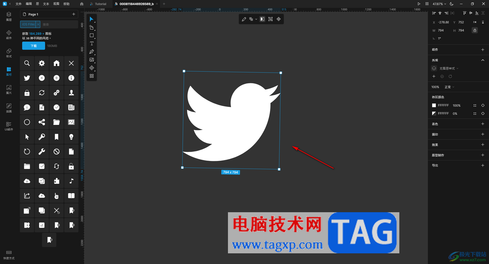The width and height of the screenshot is (489, 264).
Task: Select the Move/Select arrow tool
Action: click(x=91, y=19)
